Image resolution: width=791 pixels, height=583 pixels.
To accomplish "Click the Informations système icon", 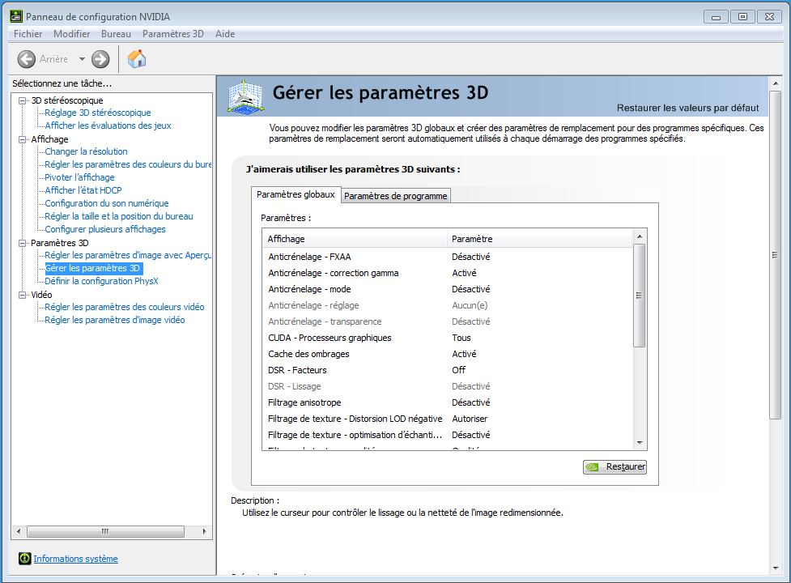I will 25,558.
